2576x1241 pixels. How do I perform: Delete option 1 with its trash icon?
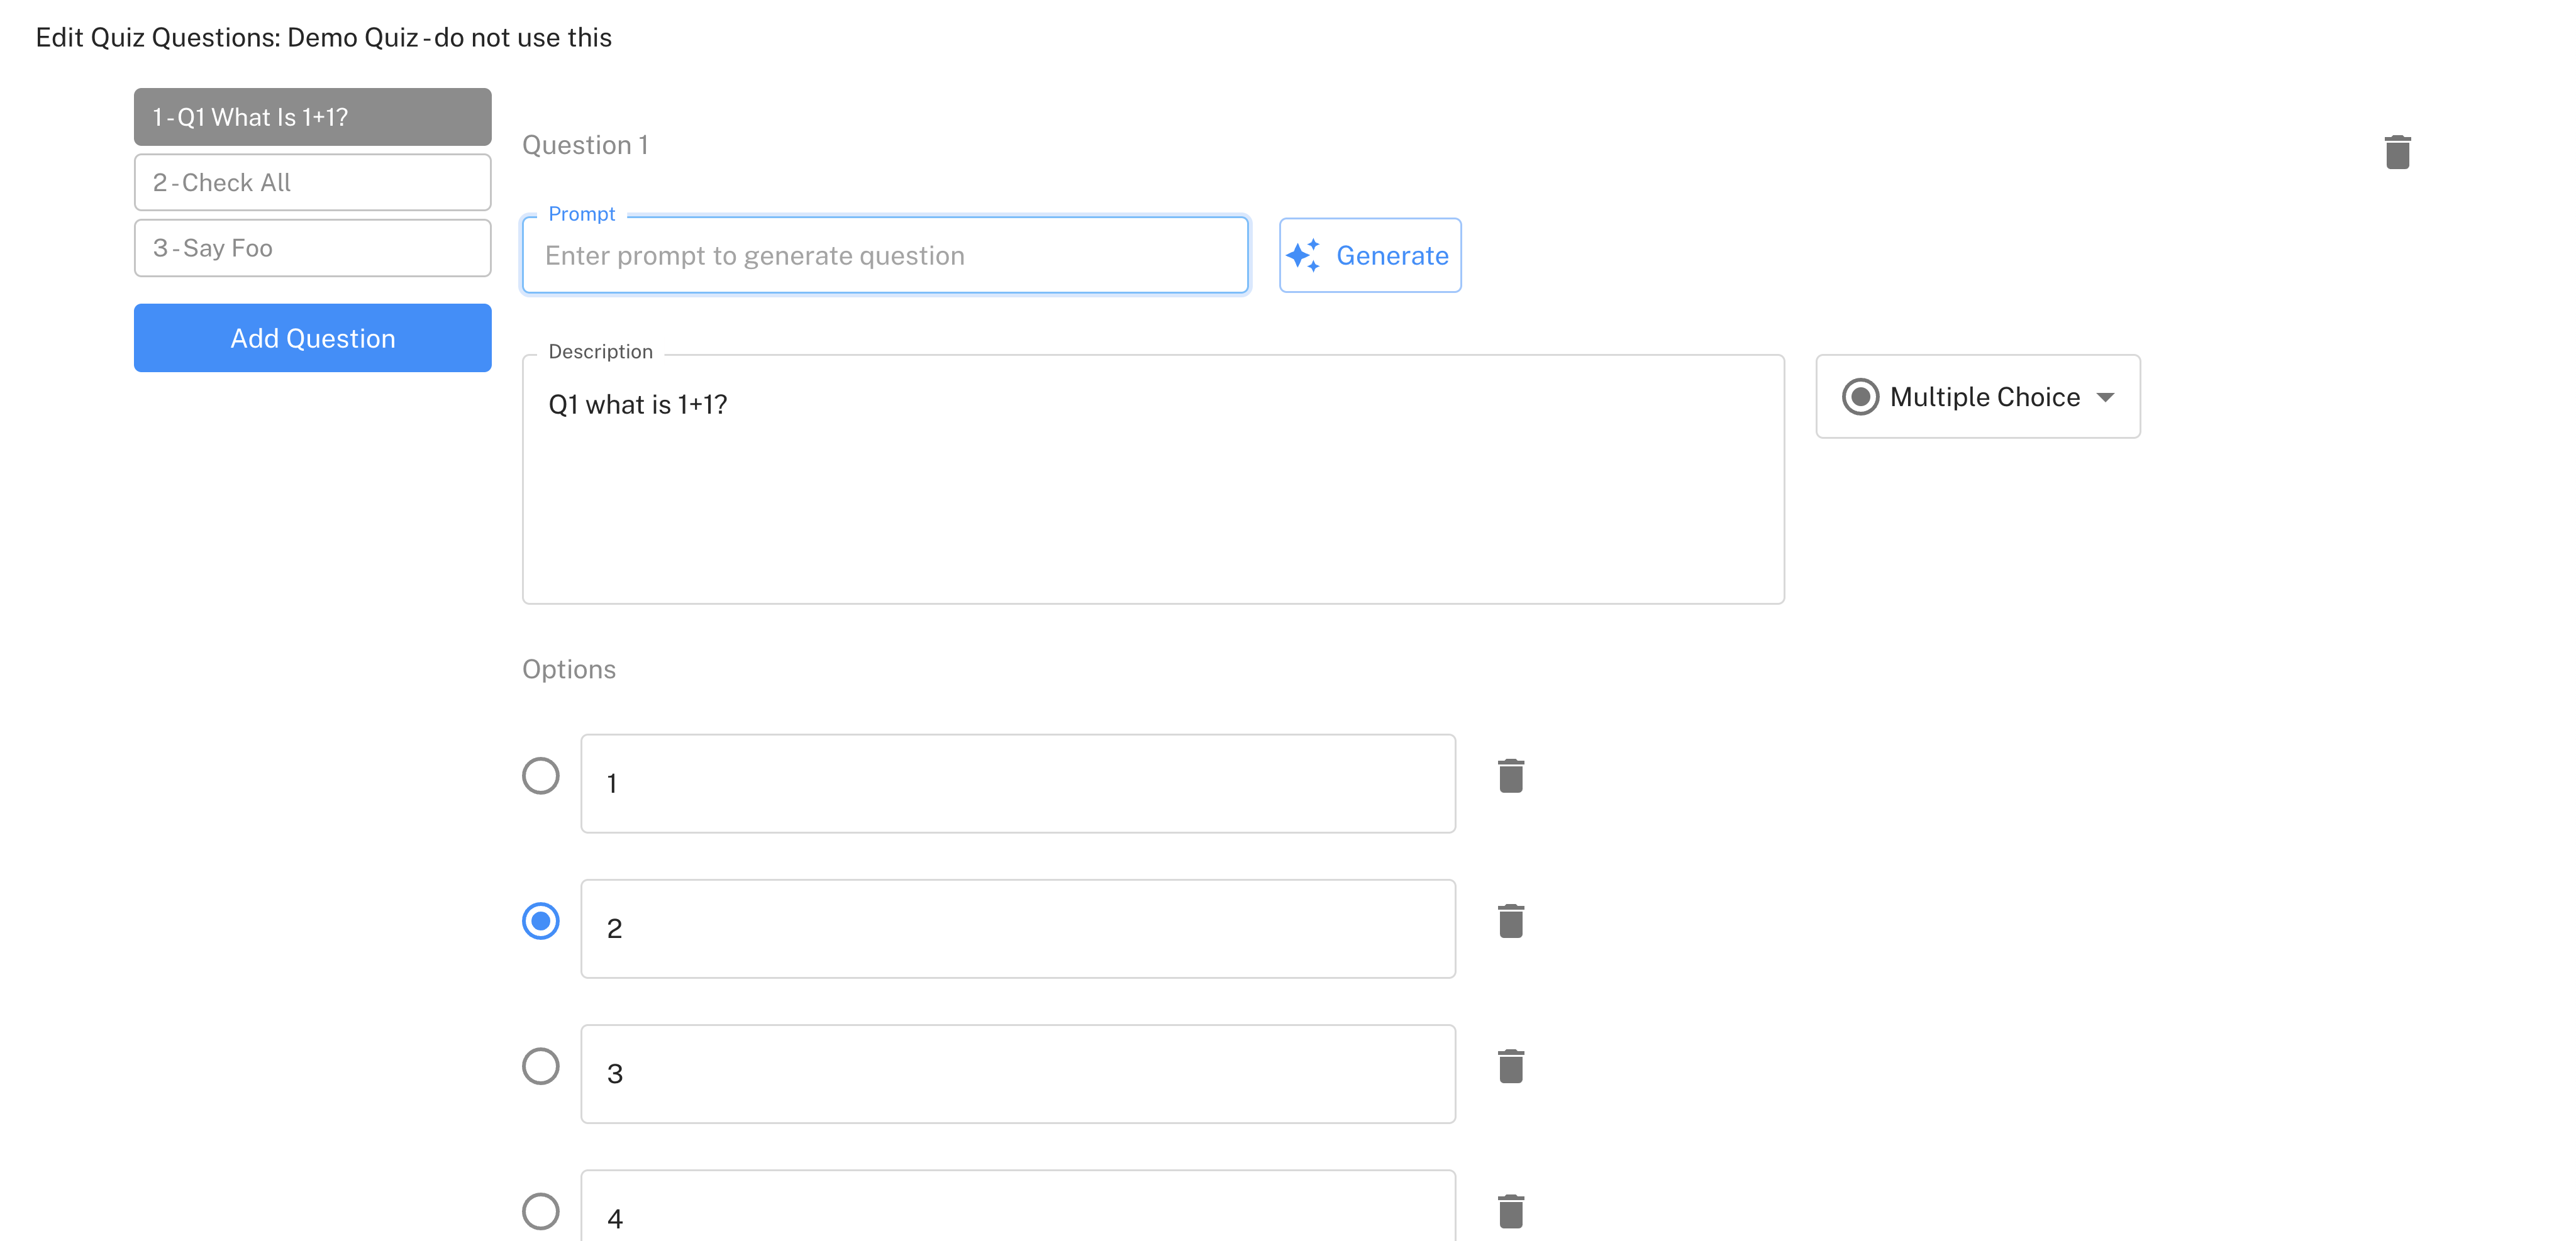point(1510,776)
